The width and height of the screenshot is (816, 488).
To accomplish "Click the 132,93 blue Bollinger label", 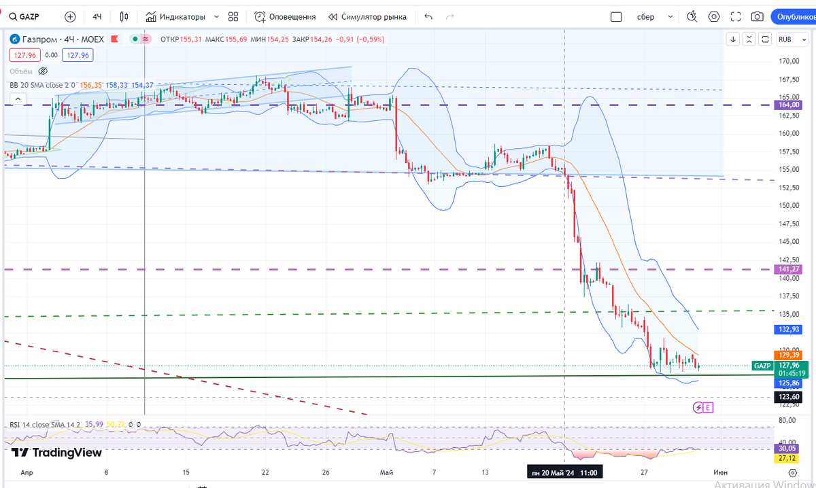I will pyautogui.click(x=789, y=329).
